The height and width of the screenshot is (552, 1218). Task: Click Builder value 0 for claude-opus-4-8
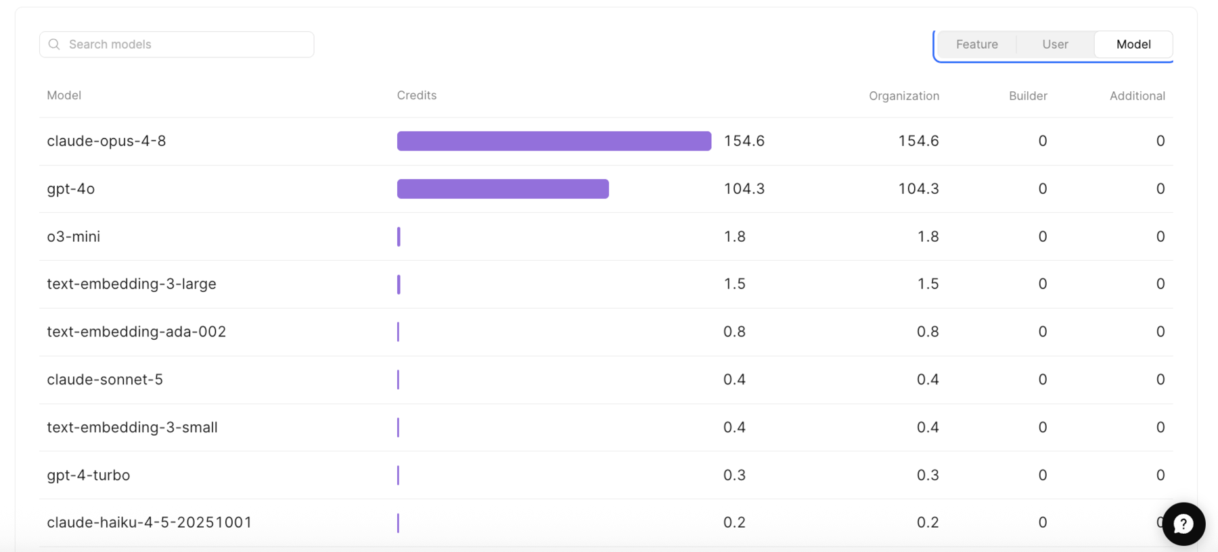[1043, 141]
